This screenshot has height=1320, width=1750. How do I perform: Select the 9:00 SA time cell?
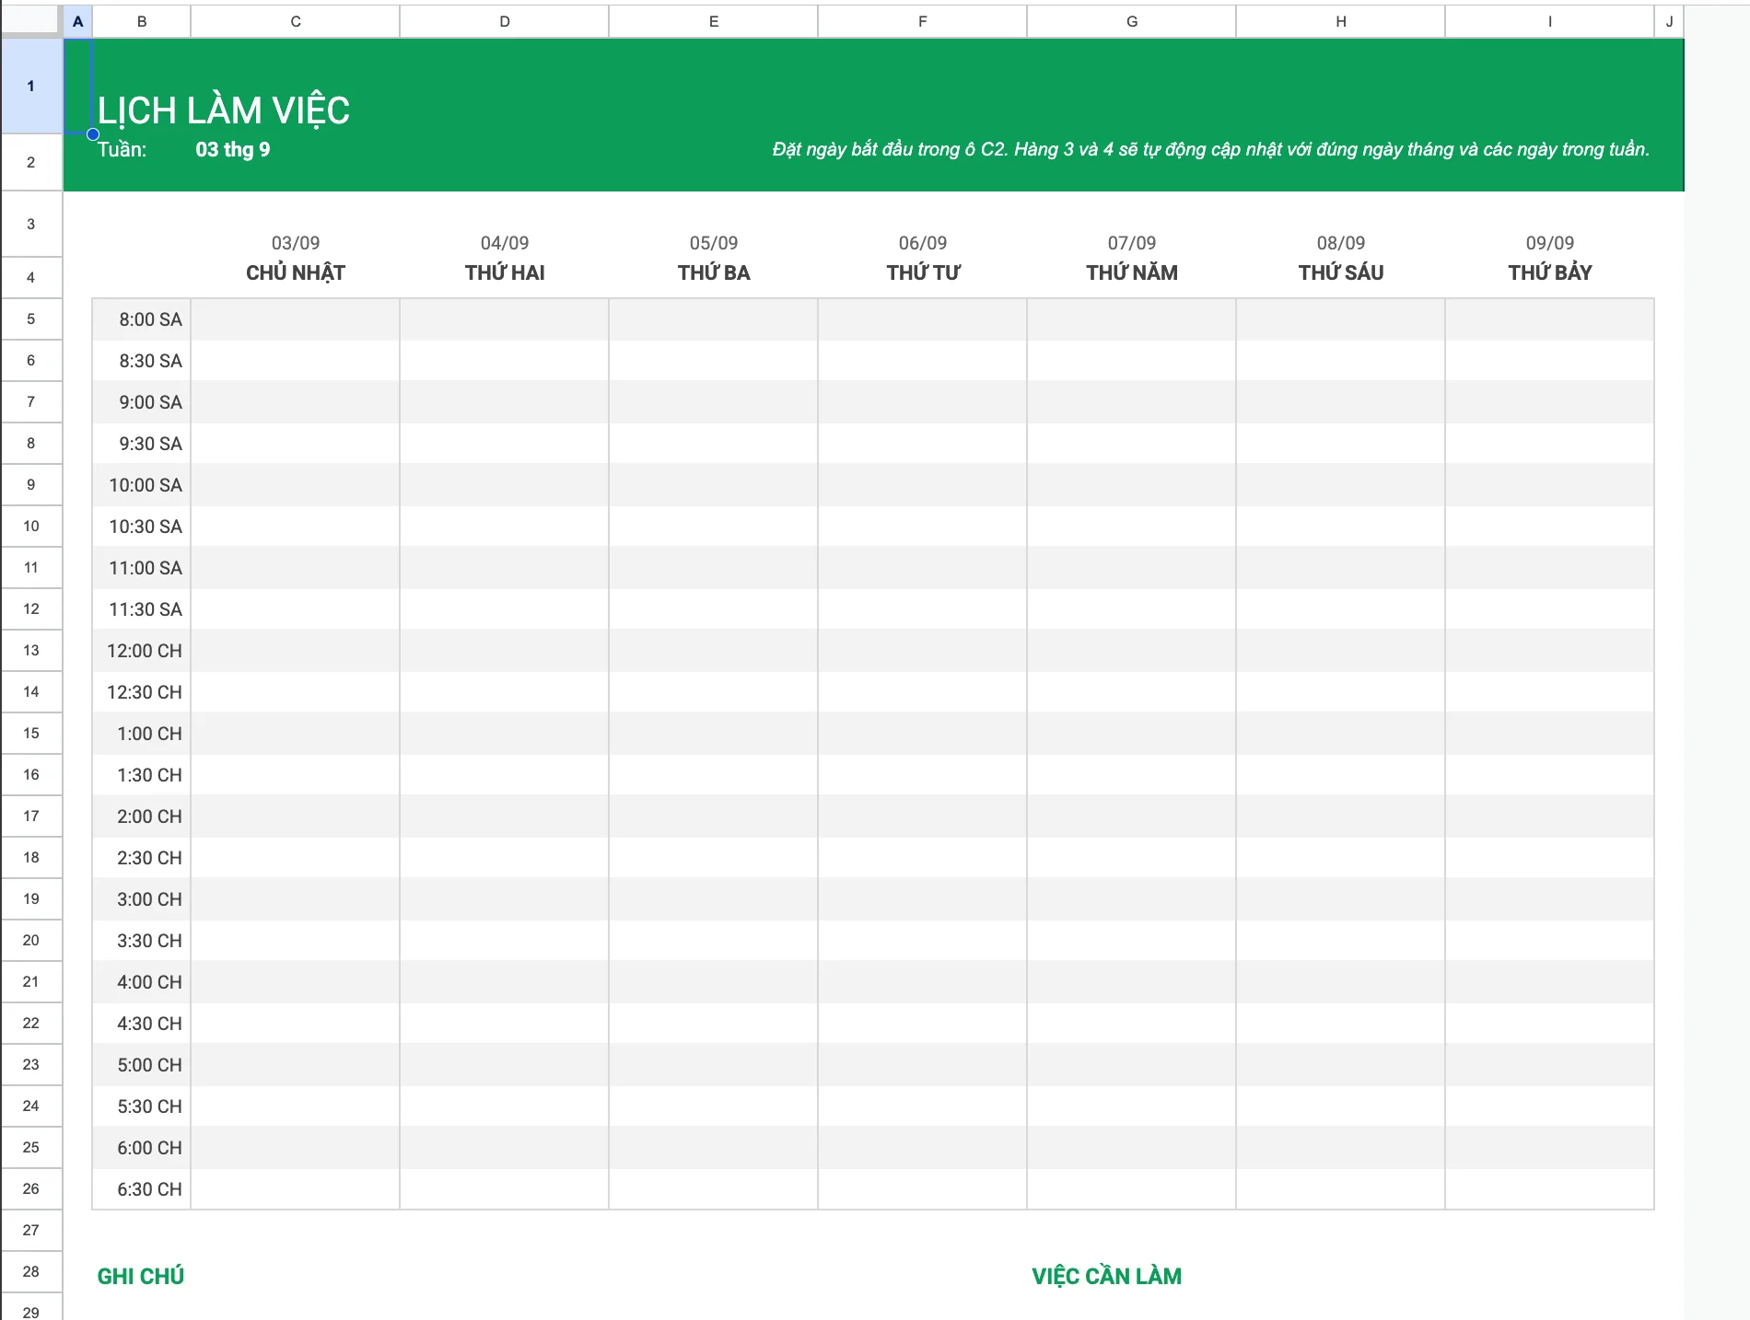tap(142, 402)
